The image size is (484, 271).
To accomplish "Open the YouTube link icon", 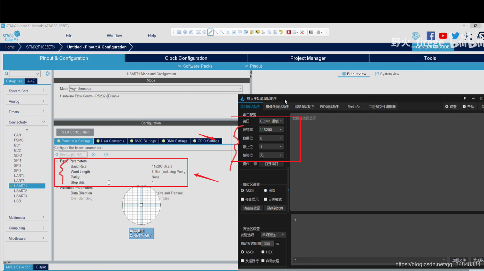I will click(443, 36).
